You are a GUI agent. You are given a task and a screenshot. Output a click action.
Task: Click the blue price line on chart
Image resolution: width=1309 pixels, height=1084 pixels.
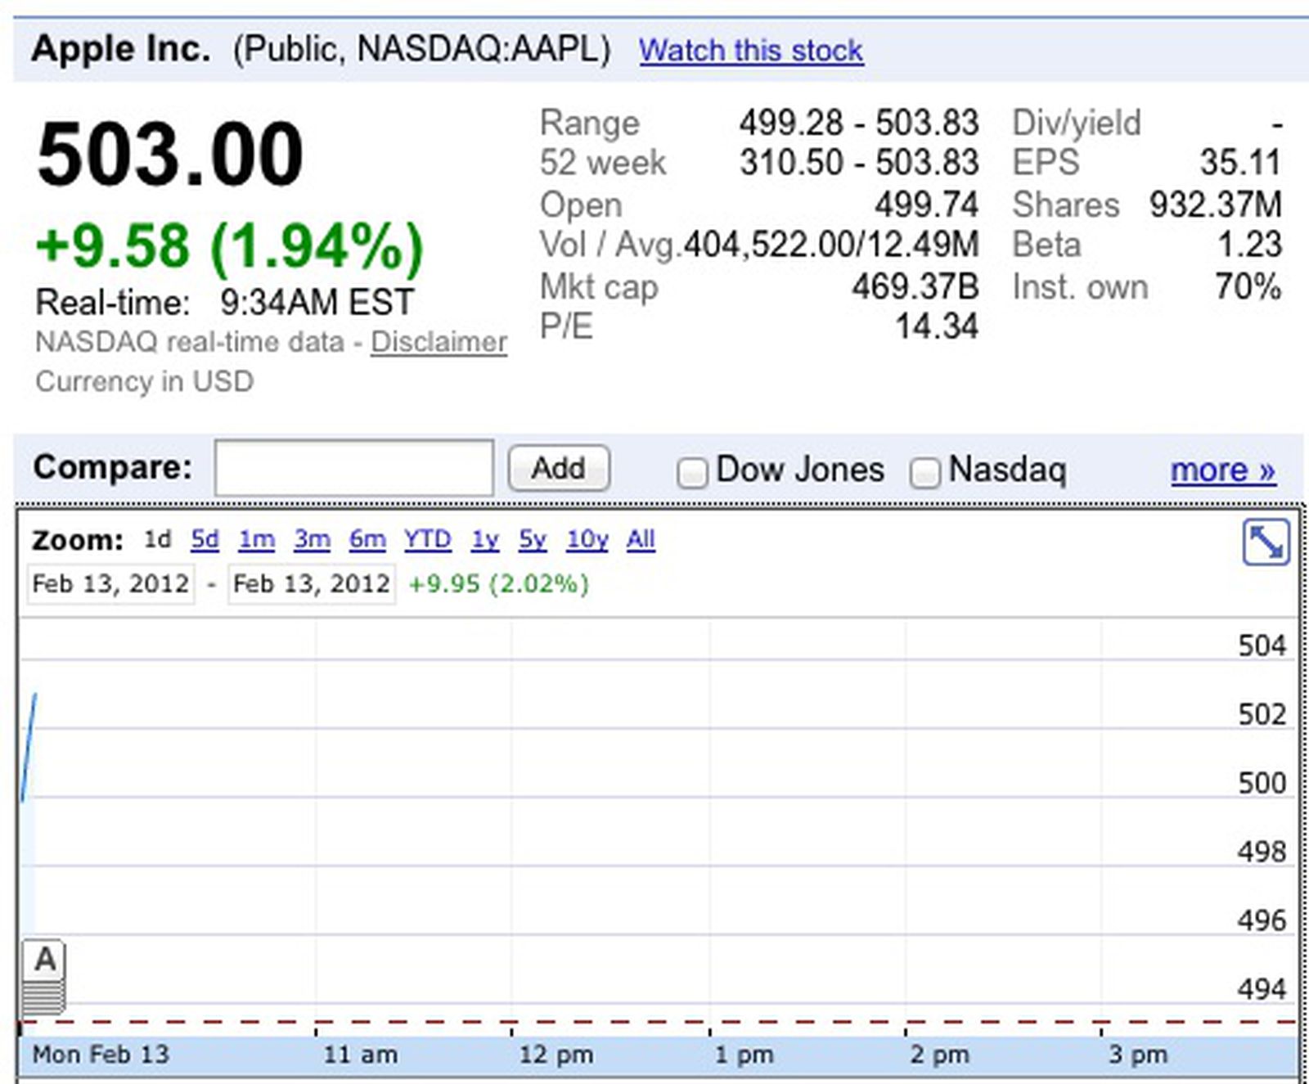click(29, 747)
